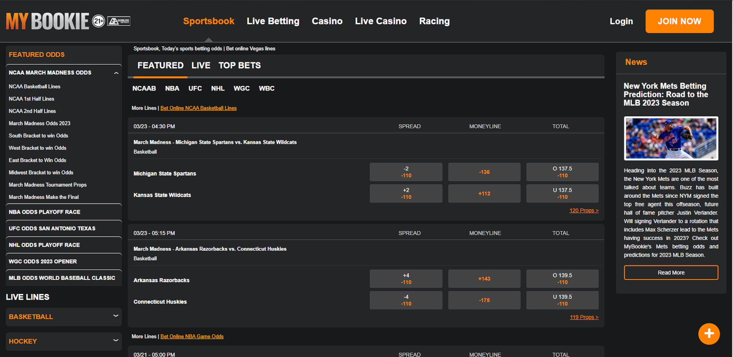Expand MLB Odds World Baseball Classic section
Viewport: 733px width, 357px height.
pyautogui.click(x=64, y=278)
